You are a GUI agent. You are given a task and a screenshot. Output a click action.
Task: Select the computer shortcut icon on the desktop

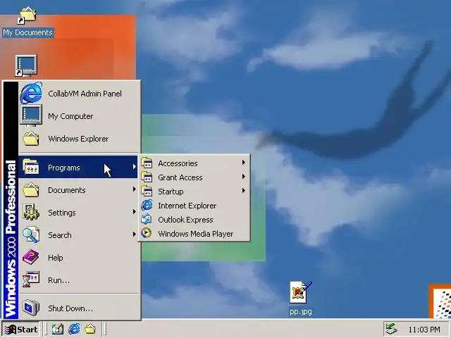26,65
